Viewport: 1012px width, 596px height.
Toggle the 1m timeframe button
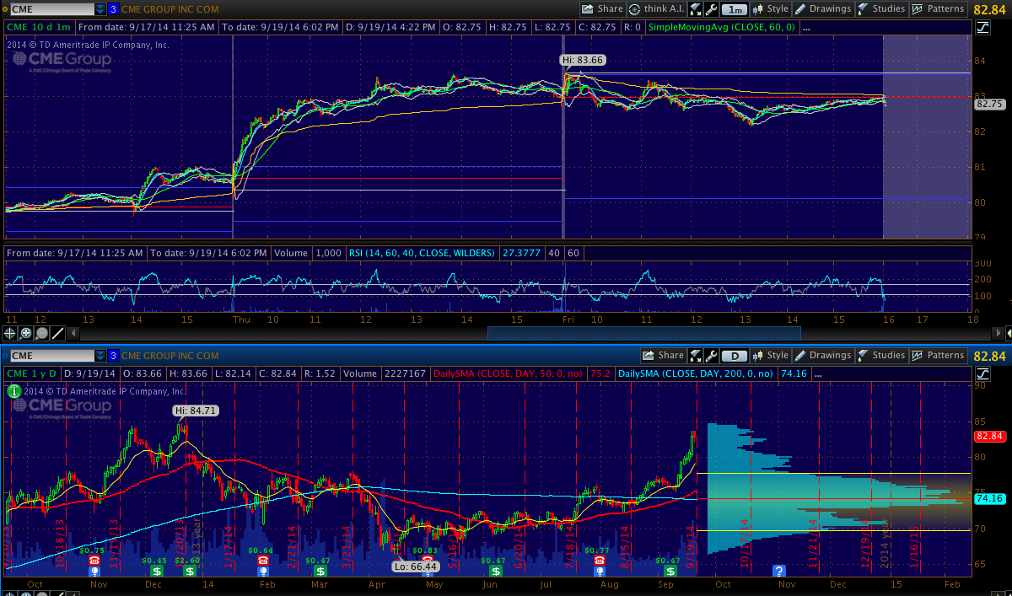coord(735,9)
